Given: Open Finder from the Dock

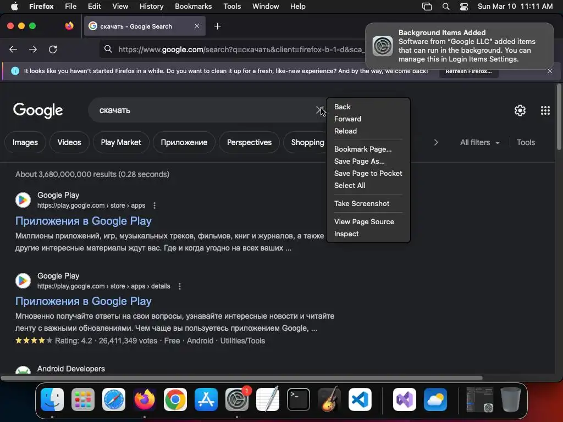Looking at the screenshot, I should 52,399.
